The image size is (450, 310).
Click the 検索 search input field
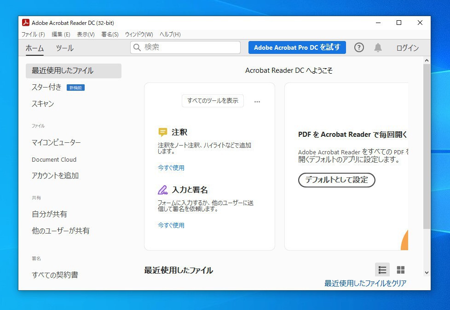[x=190, y=47]
